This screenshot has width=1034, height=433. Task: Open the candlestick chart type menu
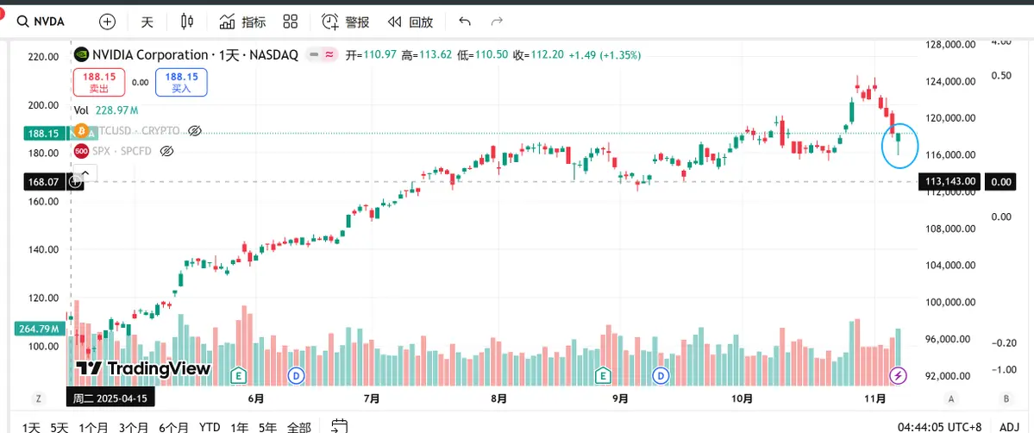click(x=187, y=22)
